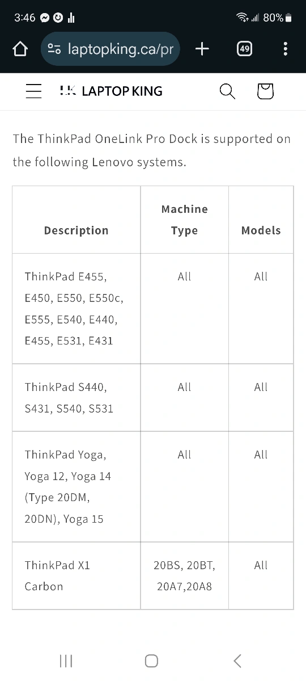Select the Description column header

[76, 230]
